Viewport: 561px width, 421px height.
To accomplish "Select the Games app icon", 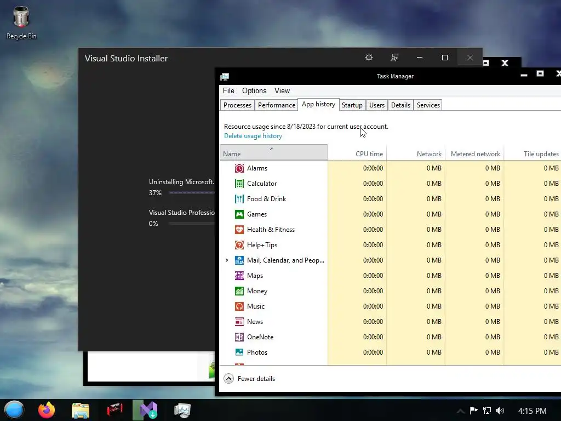I will coord(239,214).
